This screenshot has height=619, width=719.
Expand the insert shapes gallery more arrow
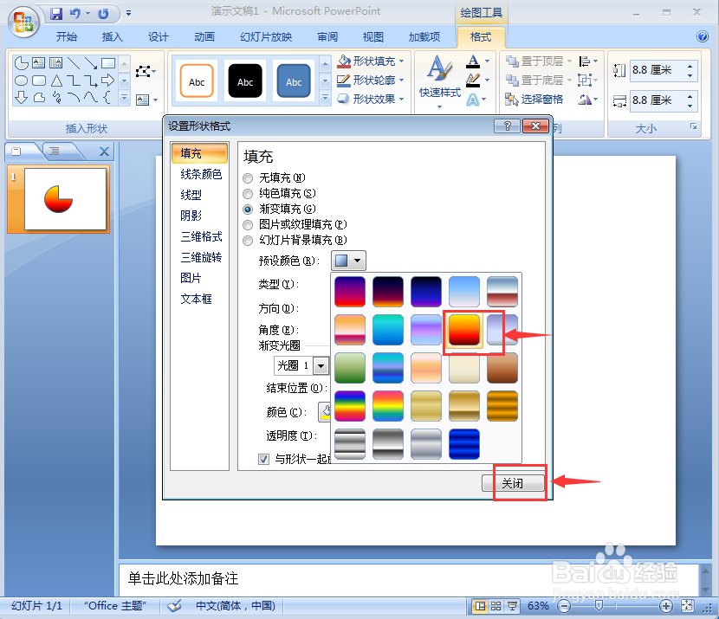124,98
